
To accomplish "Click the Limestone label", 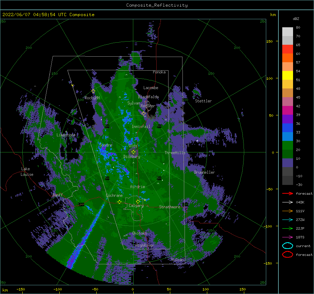I will (66, 135).
